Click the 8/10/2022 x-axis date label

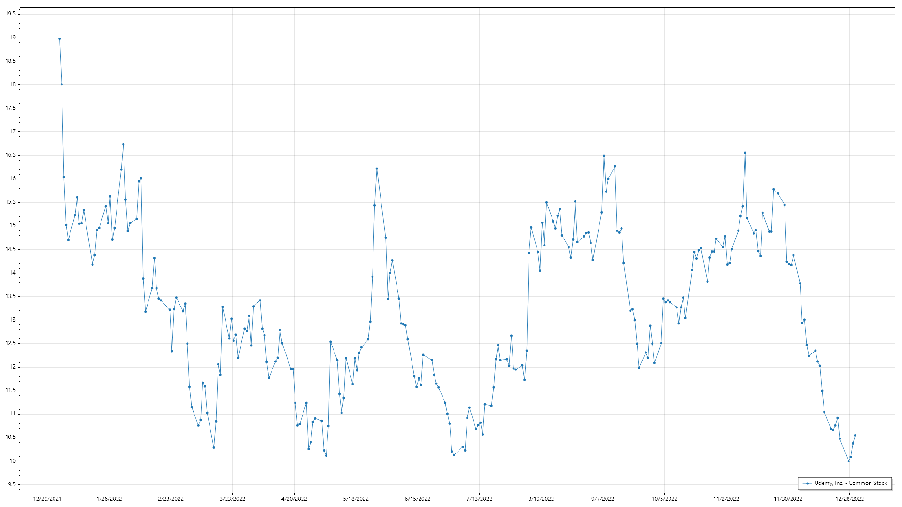pyautogui.click(x=541, y=499)
